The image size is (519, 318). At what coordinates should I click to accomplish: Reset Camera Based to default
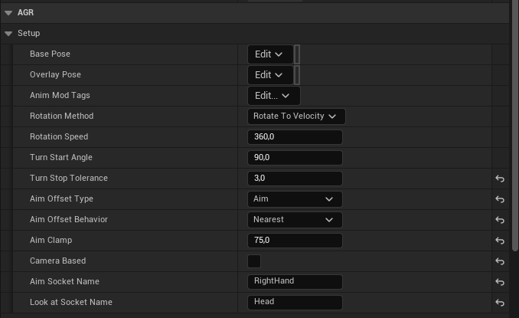[x=500, y=261]
